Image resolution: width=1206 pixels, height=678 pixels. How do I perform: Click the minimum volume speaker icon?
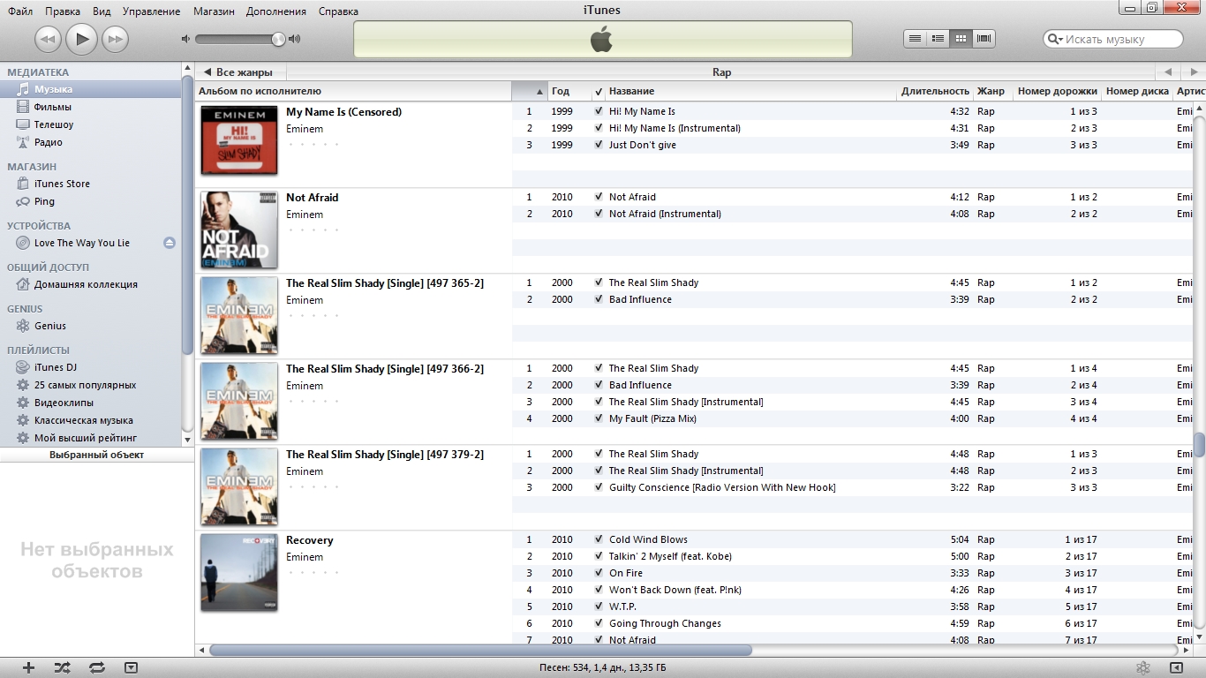pyautogui.click(x=185, y=39)
